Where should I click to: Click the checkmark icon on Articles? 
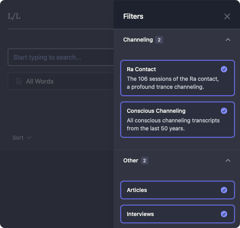[x=224, y=190]
